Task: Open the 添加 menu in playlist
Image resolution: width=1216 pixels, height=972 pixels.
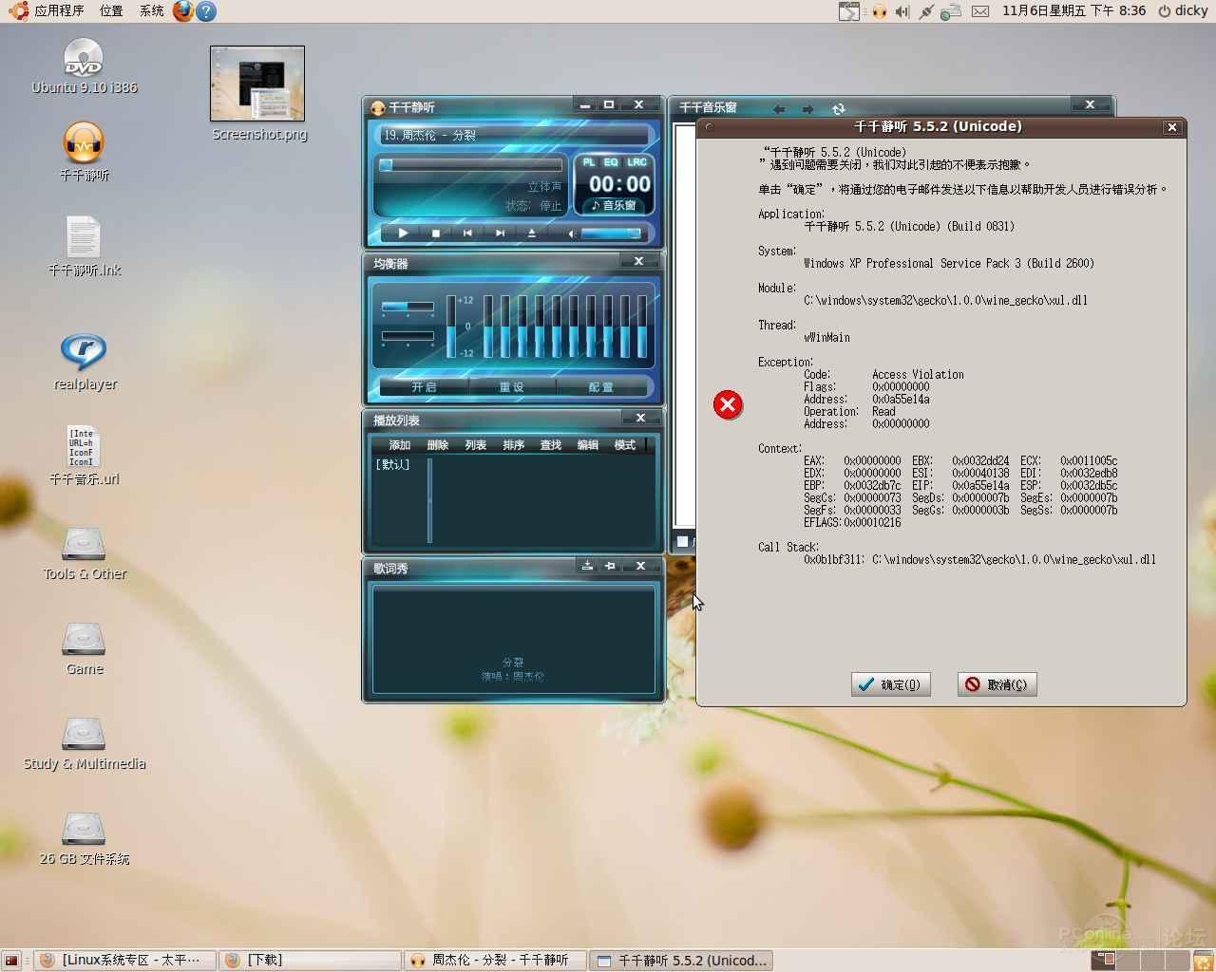Action: [x=400, y=445]
